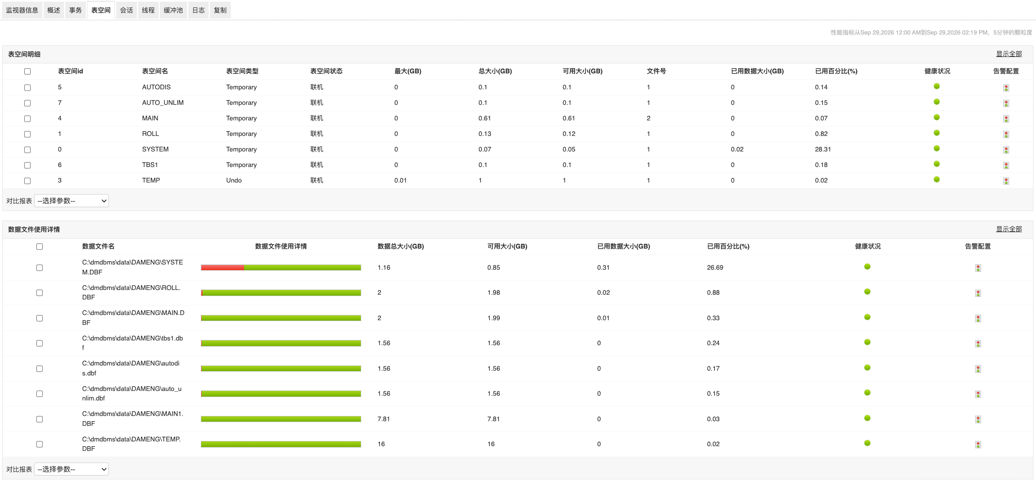Open alarm config icon for SYSTEM tablespace row

point(1006,150)
